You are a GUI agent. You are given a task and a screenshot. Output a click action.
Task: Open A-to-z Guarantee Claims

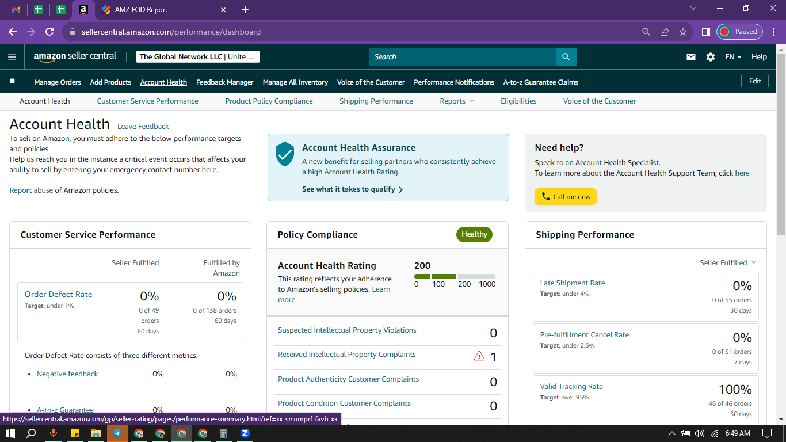(541, 82)
